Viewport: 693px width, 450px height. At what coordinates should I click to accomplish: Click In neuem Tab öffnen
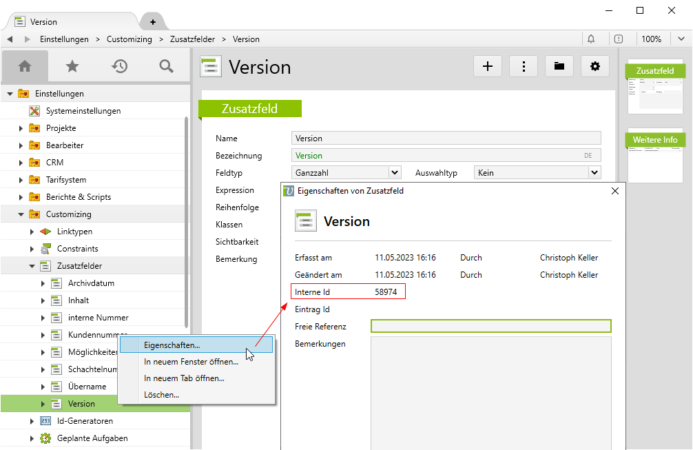[x=184, y=378]
